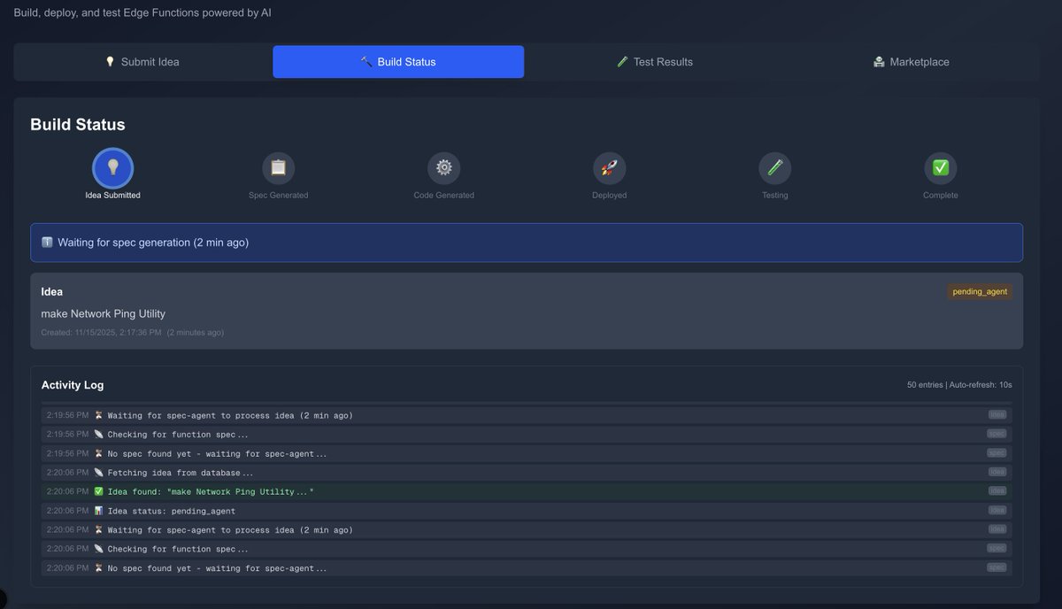This screenshot has width=1062, height=609.
Task: Click the 'make Network Ping Utility' idea text
Action: click(104, 313)
